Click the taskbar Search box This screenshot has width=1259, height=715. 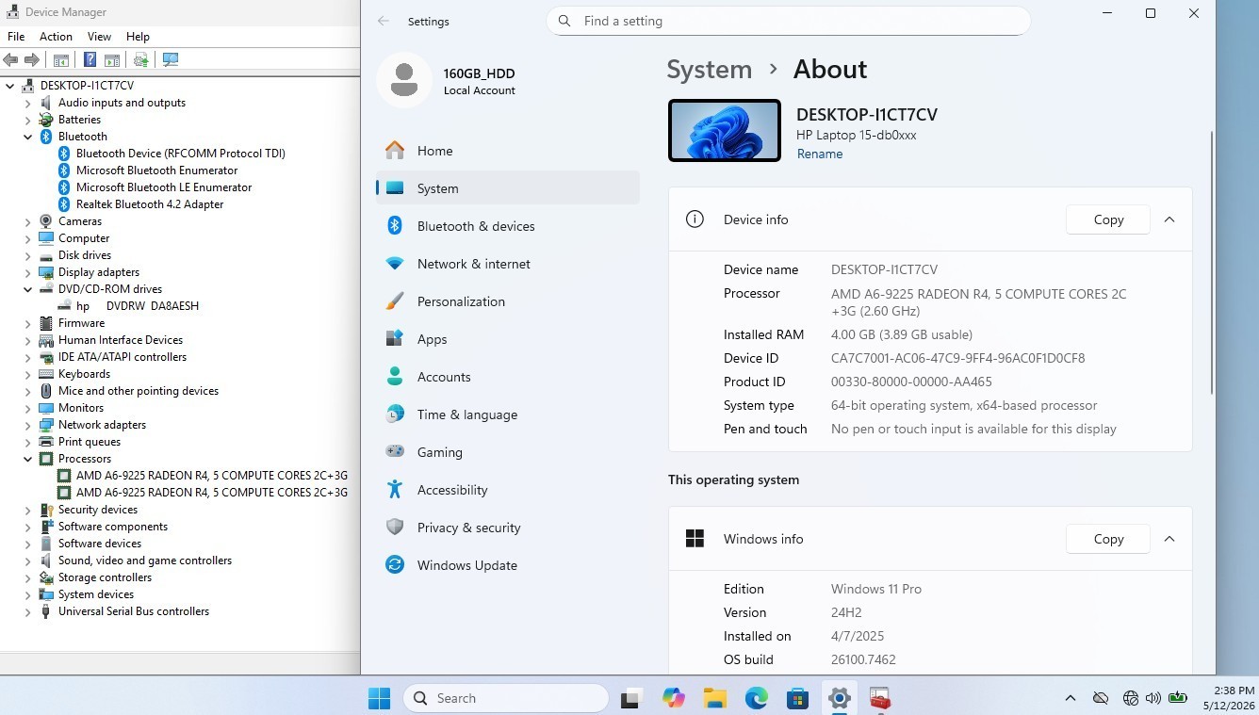click(x=506, y=698)
